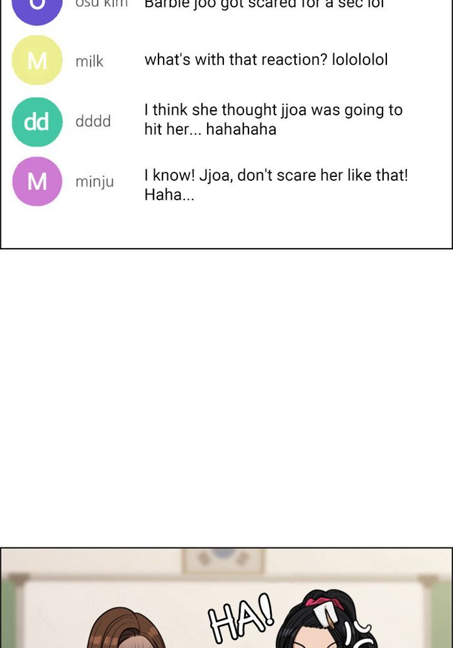Click the purple avatar for osu kim
The image size is (453, 648).
[36, 8]
